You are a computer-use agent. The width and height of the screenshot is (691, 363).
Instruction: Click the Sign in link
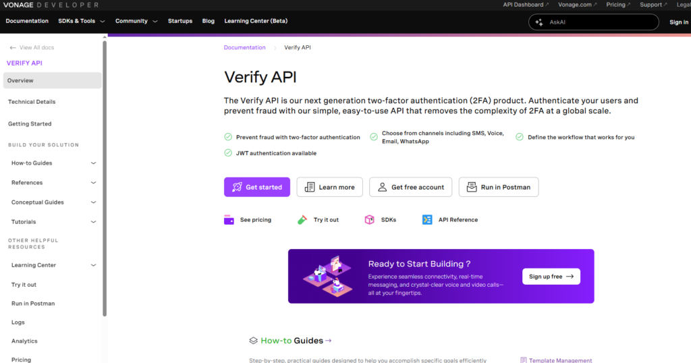click(x=679, y=22)
